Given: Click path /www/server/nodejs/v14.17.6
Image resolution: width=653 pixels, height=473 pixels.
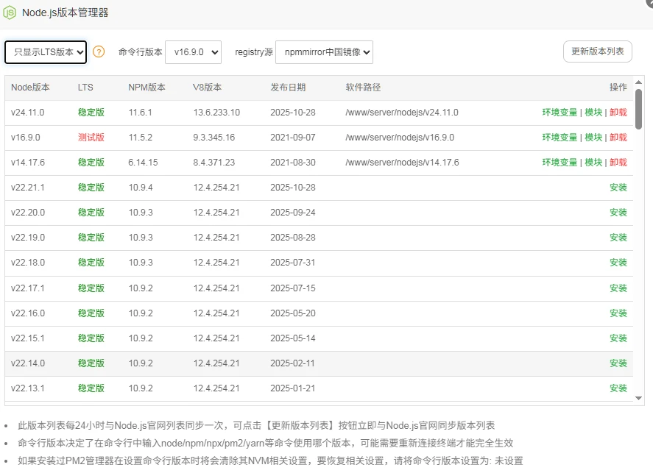Looking at the screenshot, I should click(402, 163).
